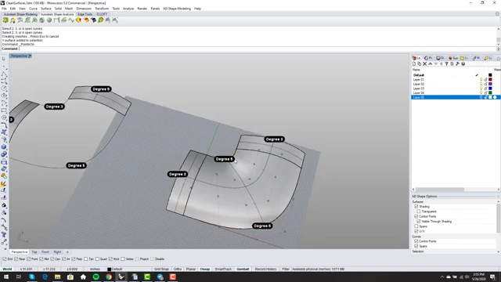This screenshot has width=501, height=282.
Task: Switch to Autodesk Shape Modeling toolbar tab
Action: [20, 14]
